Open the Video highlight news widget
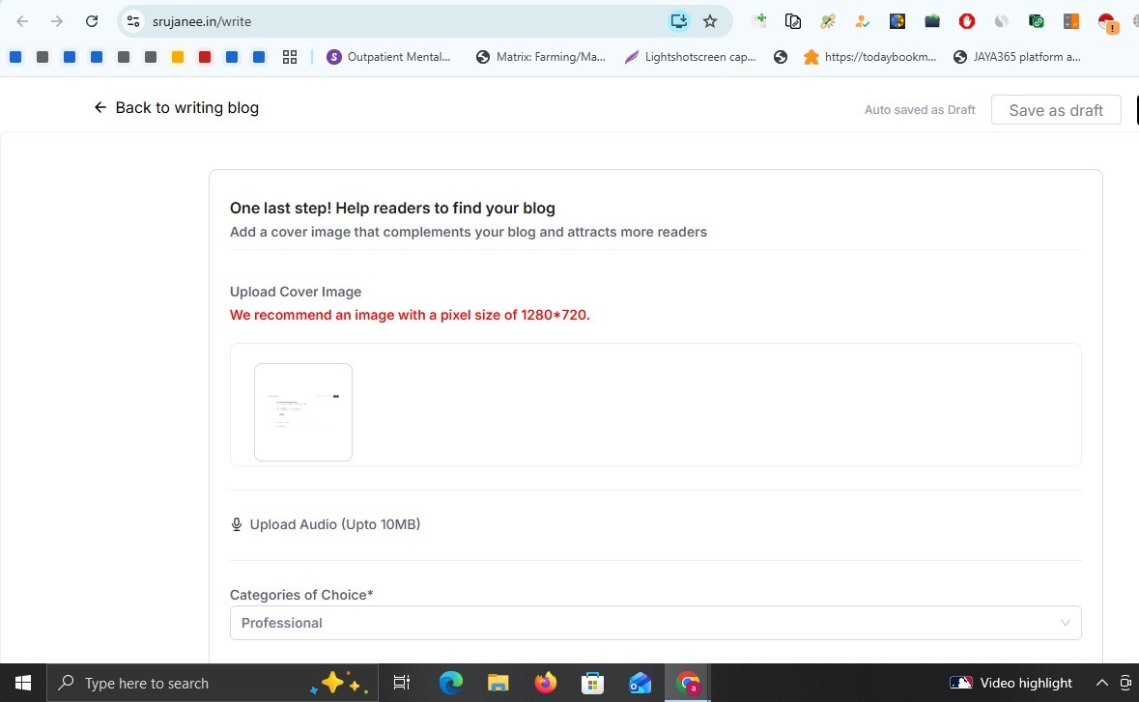Screen dimensions: 1139x702 [x=1011, y=683]
